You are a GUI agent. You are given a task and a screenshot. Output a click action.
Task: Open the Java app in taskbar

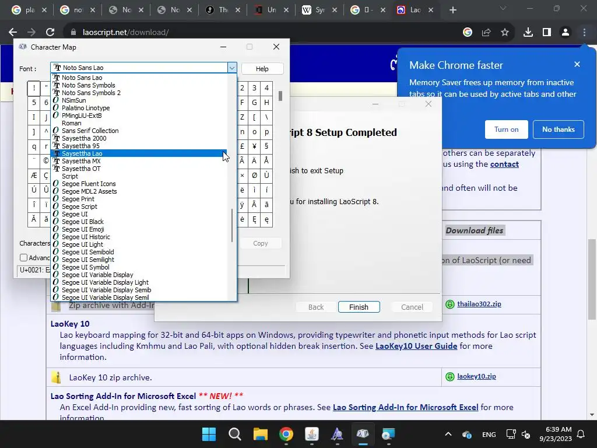click(312, 434)
